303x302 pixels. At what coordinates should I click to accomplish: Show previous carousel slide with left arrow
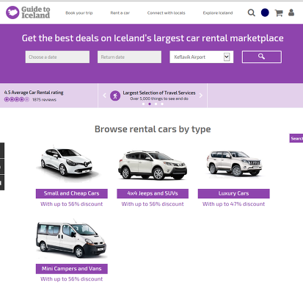(x=104, y=96)
